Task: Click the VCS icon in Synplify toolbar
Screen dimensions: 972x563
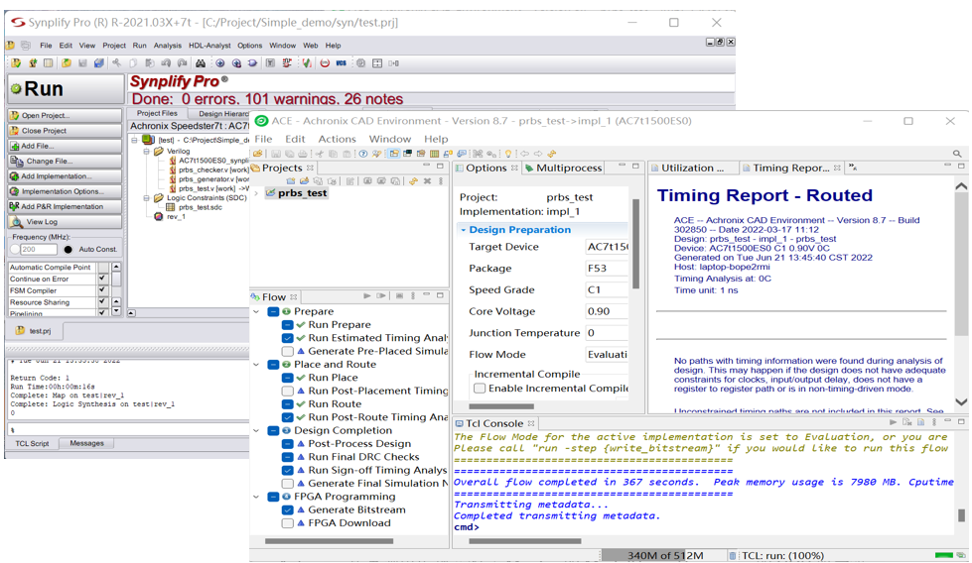Action: coord(342,63)
